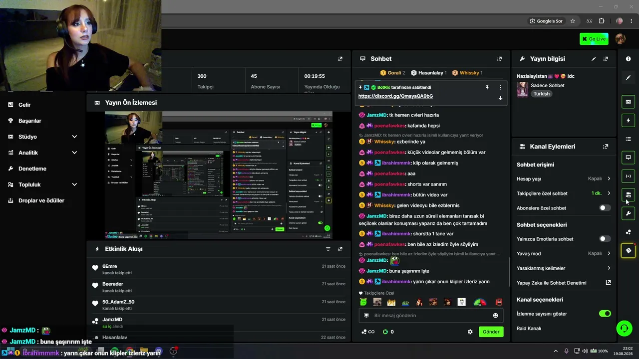
Task: Click the yellow-outlined tag icon in sidebar
Action: click(x=629, y=250)
